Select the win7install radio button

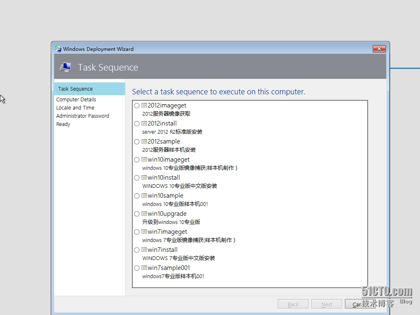coord(137,250)
